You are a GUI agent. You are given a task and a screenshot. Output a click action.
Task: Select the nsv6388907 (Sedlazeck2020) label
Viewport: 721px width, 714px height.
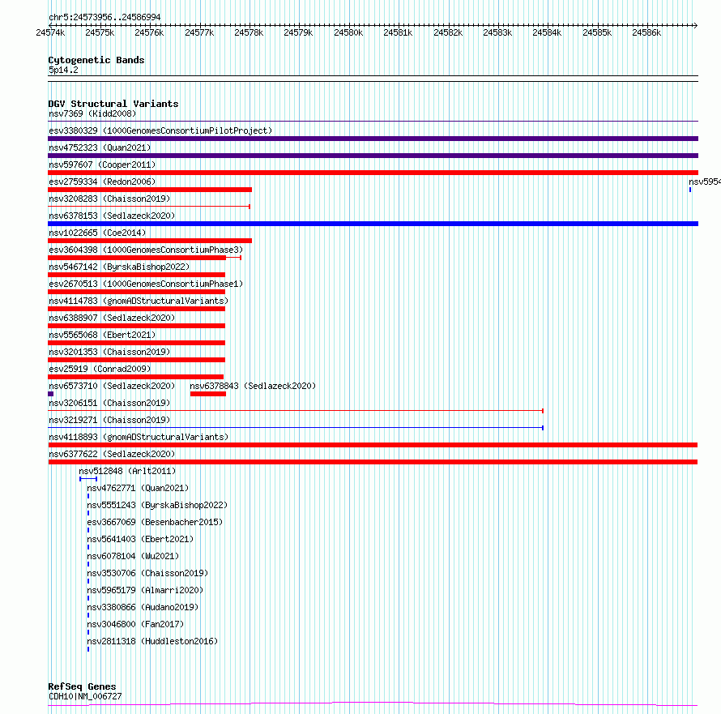[112, 318]
